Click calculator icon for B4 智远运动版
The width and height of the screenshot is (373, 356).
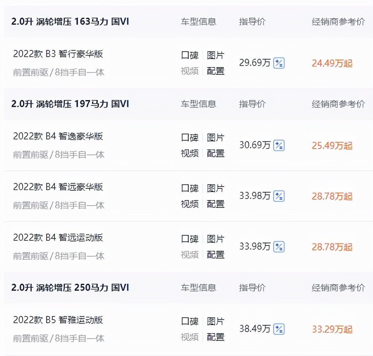(279, 247)
